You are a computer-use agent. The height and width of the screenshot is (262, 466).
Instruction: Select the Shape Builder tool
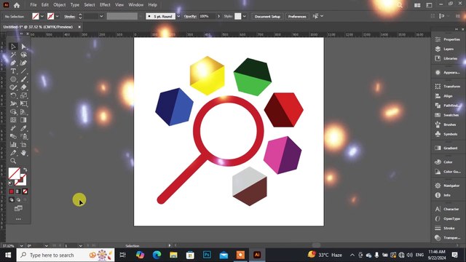click(13, 112)
